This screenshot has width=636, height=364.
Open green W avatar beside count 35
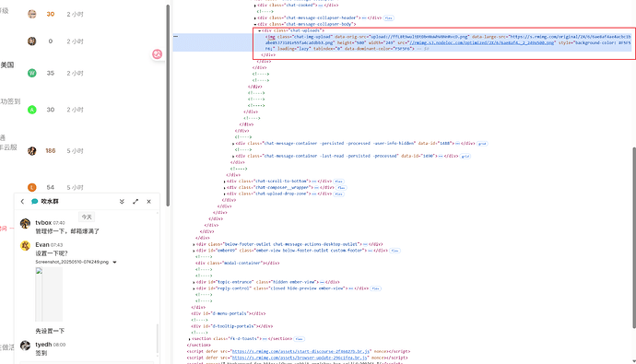pos(32,73)
